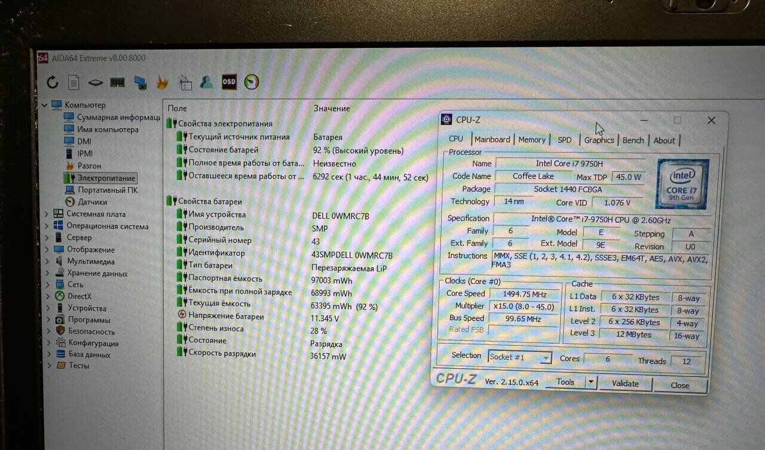Click the Refresh toolbar icon in AIDA64

[53, 82]
